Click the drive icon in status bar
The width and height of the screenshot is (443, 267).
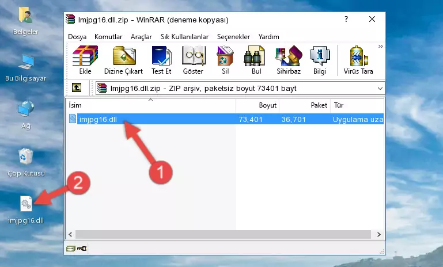[x=71, y=249]
